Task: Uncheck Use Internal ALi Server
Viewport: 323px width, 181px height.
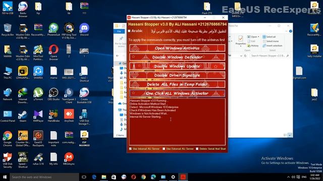Action: [x=130, y=149]
